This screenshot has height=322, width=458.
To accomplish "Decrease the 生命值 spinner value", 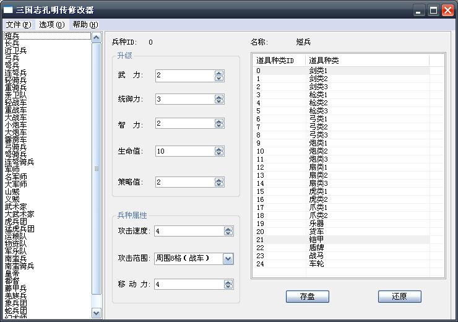I will click(x=219, y=154).
